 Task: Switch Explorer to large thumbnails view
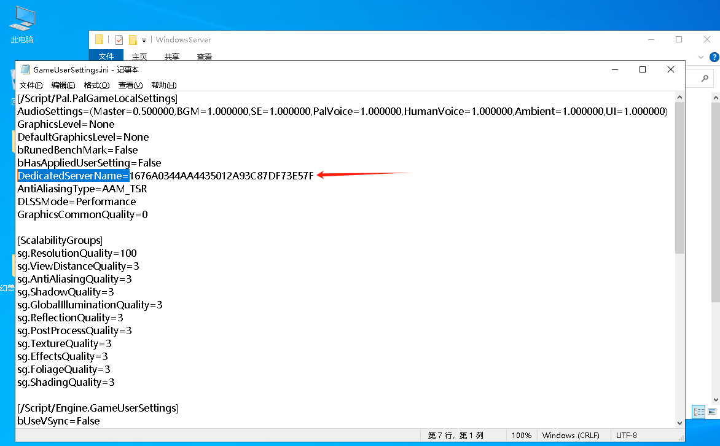pos(712,412)
